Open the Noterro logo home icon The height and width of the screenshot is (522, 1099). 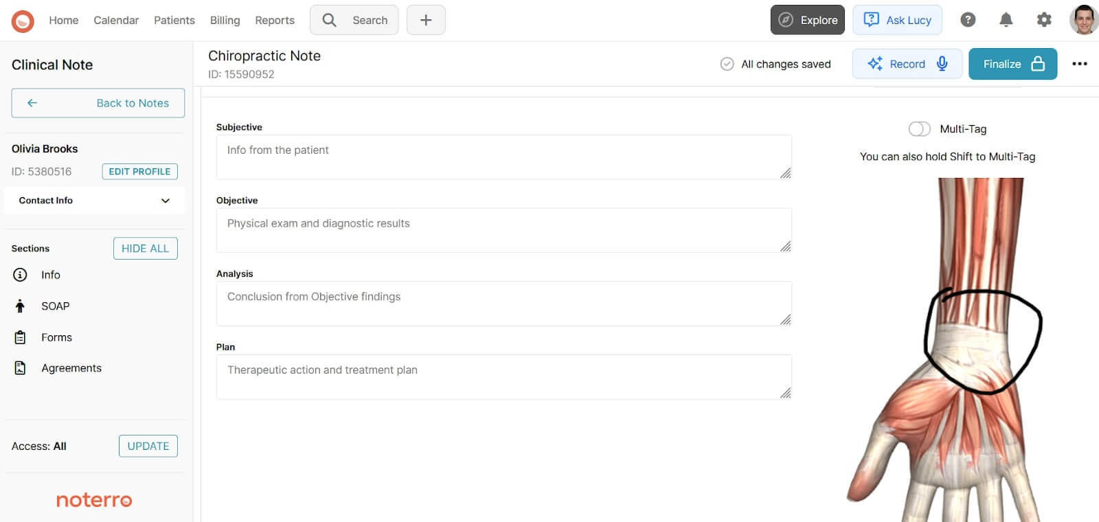pyautogui.click(x=23, y=21)
